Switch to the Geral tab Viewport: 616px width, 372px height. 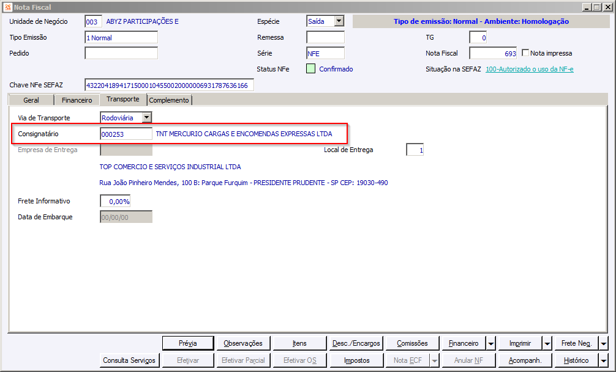[x=31, y=100]
